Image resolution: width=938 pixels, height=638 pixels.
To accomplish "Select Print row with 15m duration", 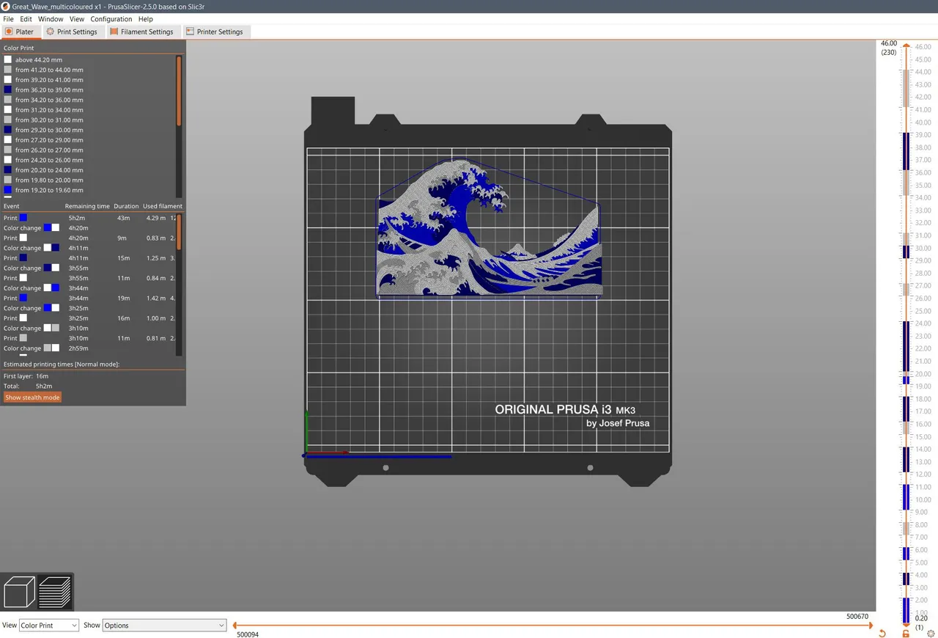I will [89, 258].
